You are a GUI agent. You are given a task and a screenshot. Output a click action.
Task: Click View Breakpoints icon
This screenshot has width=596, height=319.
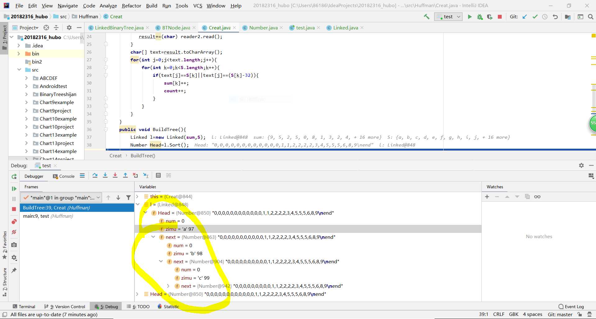click(x=14, y=222)
